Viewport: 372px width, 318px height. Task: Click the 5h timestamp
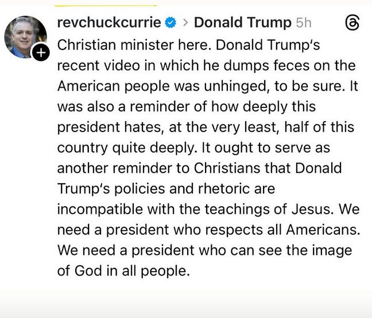pos(304,23)
